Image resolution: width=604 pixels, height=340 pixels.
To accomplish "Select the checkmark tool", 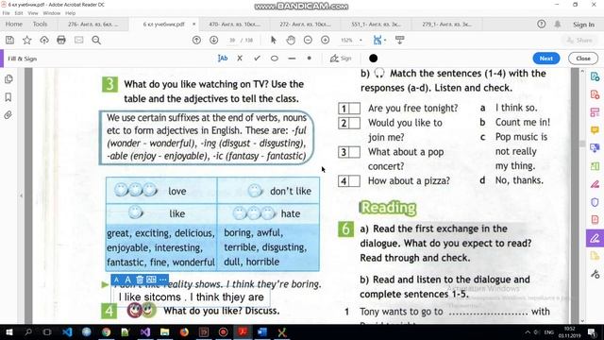I will click(x=257, y=59).
